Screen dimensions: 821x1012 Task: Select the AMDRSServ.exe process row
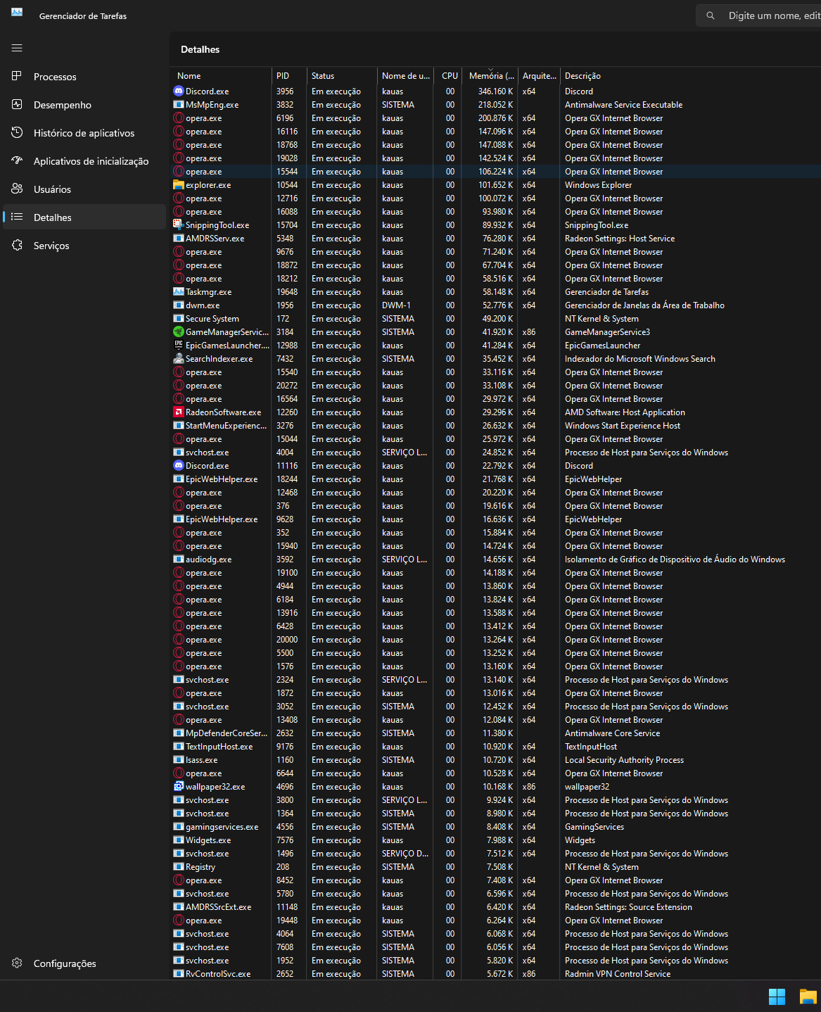pos(496,238)
